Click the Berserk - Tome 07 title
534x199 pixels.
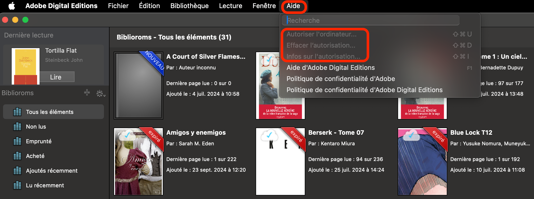[336, 133]
